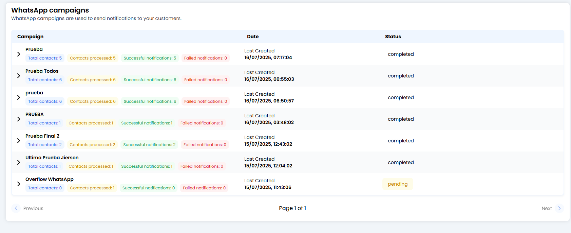This screenshot has height=233, width=571.
Task: Click 'Successful notifications: 5' badge
Action: (150, 58)
